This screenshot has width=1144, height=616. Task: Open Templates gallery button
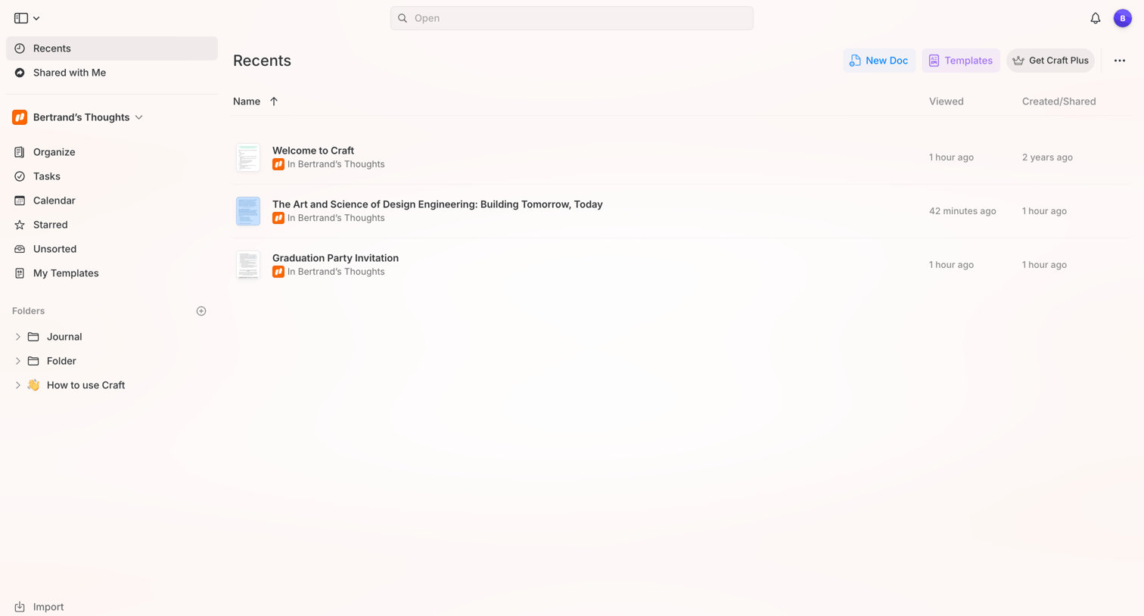[x=961, y=61]
